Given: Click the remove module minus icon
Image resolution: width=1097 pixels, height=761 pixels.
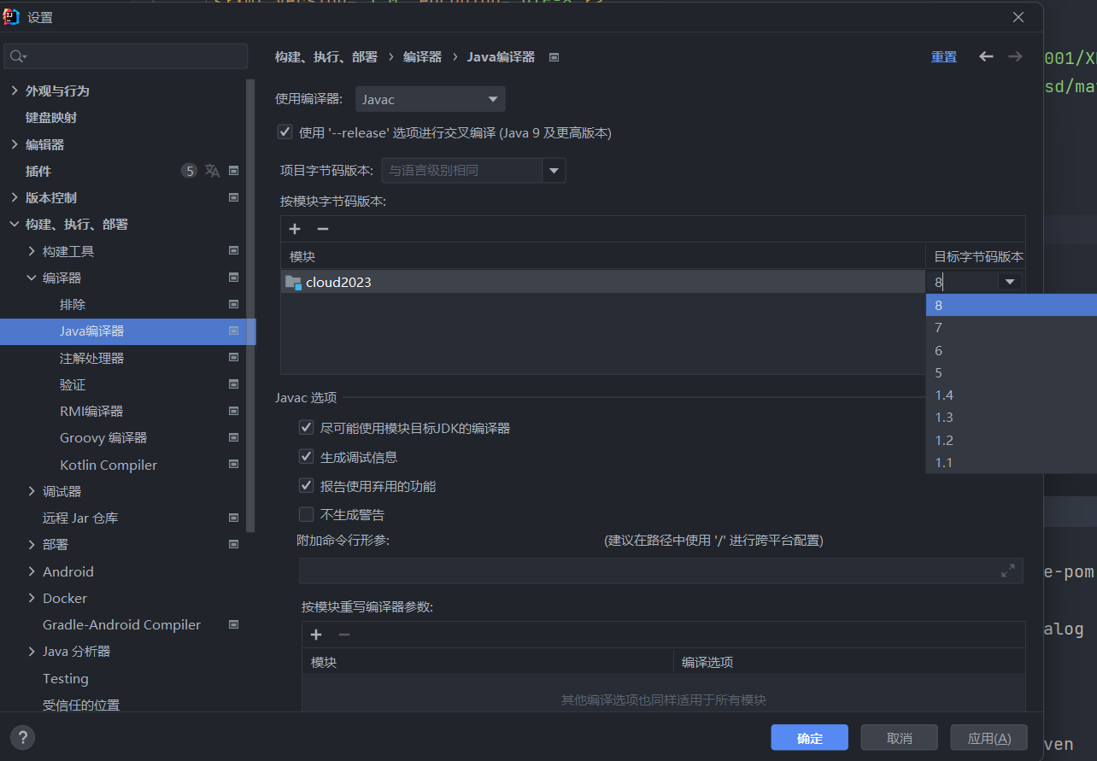Looking at the screenshot, I should tap(323, 229).
